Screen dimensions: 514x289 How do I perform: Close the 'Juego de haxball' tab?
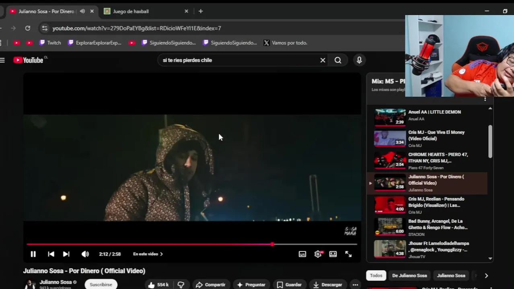point(186,11)
